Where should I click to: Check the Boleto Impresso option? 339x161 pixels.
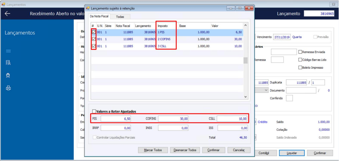click(300, 68)
